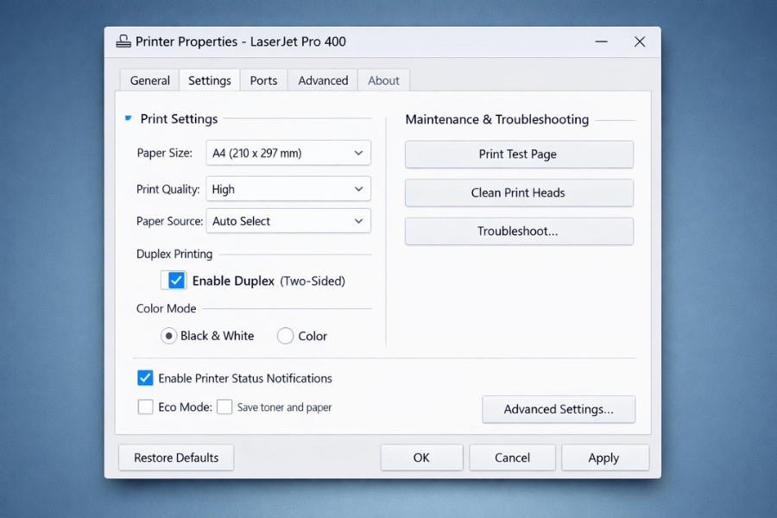The width and height of the screenshot is (777, 518).
Task: Run Clean Print Heads
Action: [x=518, y=193]
